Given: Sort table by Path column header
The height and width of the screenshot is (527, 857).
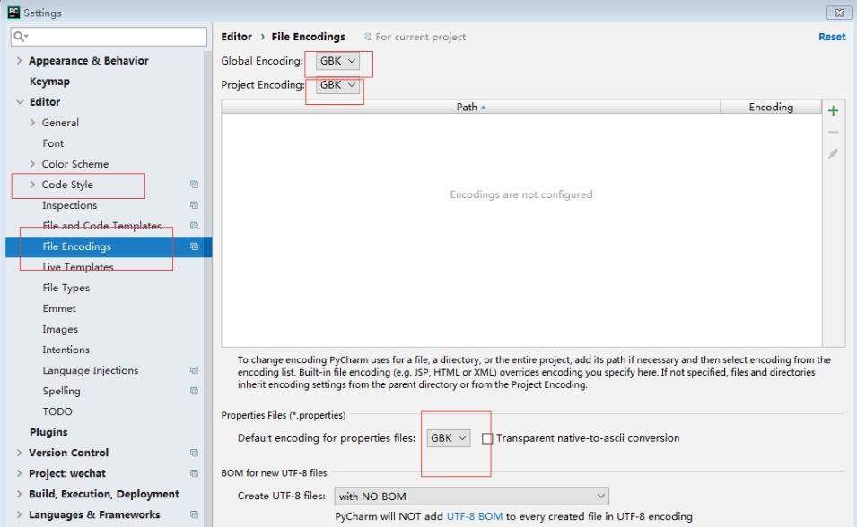Looking at the screenshot, I should (471, 107).
